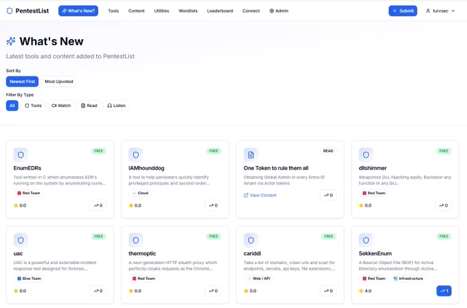The image size is (467, 308).
Task: Expand the turvsec user dropdown
Action: tap(440, 11)
